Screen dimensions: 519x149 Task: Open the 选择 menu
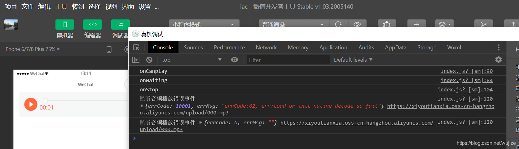(x=95, y=6)
